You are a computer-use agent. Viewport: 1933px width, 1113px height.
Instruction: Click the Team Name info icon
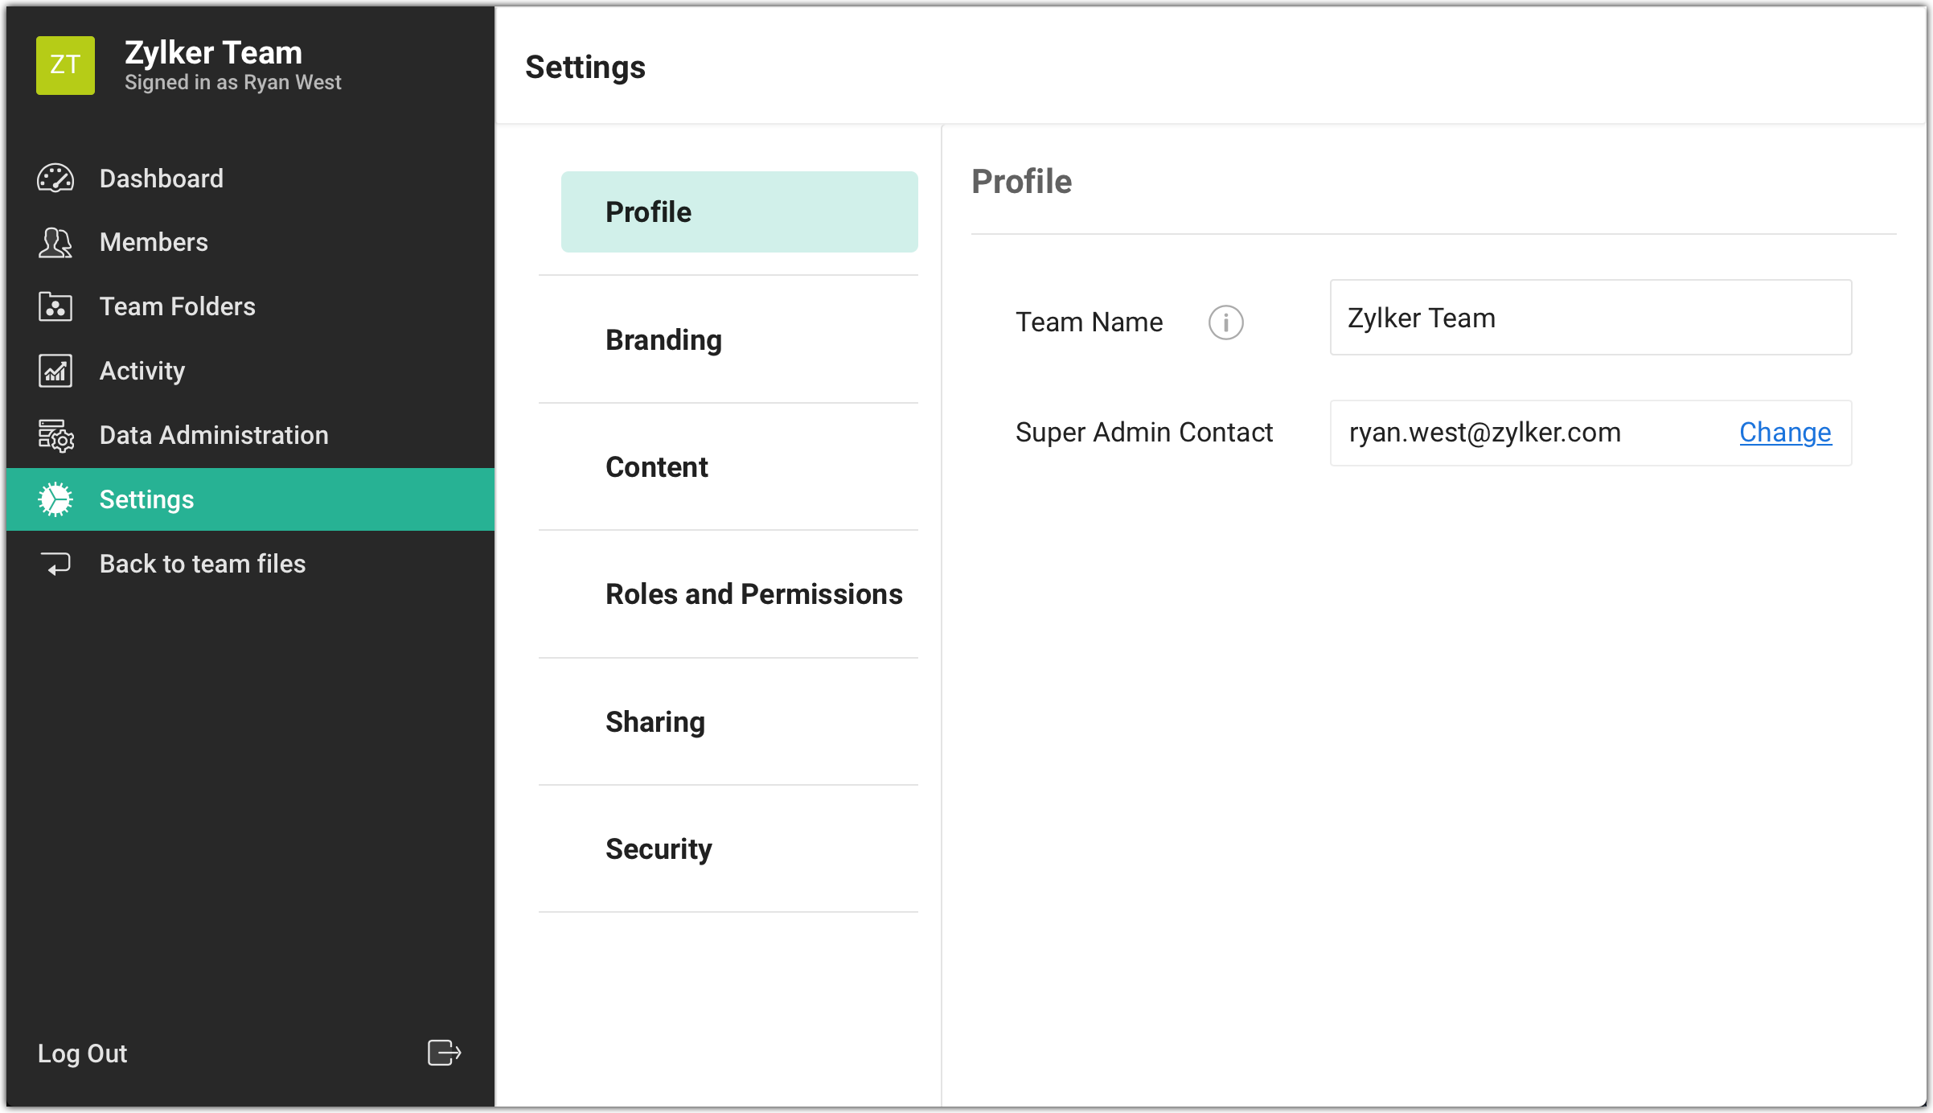pyautogui.click(x=1225, y=322)
